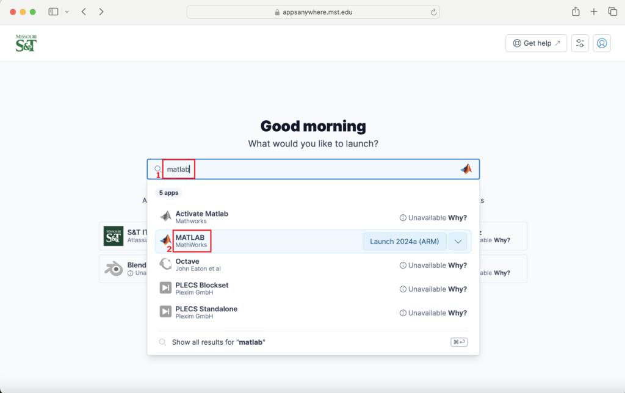Viewport: 625px width, 393px height.
Task: Click the Missouri S&T logo in the header
Action: [x=26, y=43]
